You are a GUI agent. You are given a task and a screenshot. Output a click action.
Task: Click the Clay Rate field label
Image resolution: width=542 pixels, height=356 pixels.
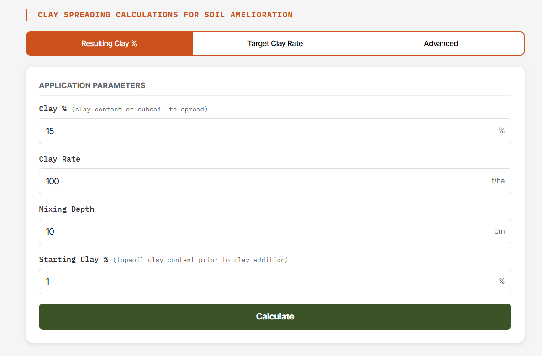click(59, 159)
